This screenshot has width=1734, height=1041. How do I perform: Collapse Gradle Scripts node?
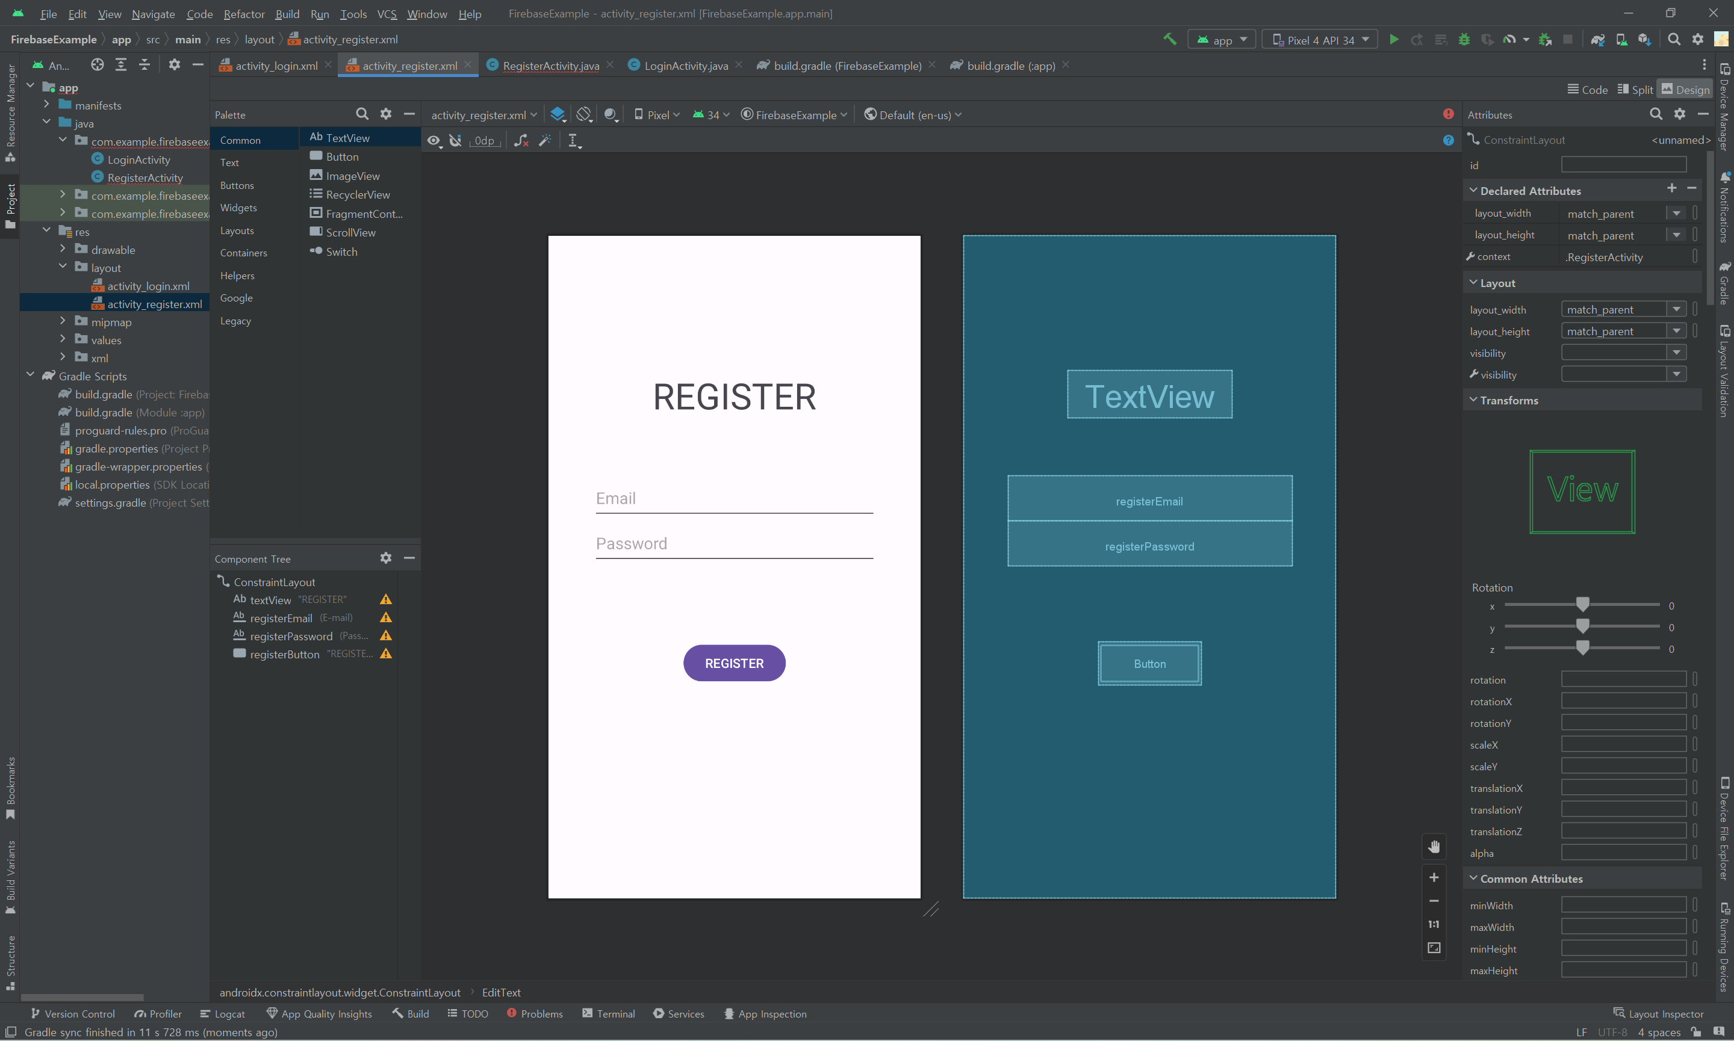click(30, 375)
